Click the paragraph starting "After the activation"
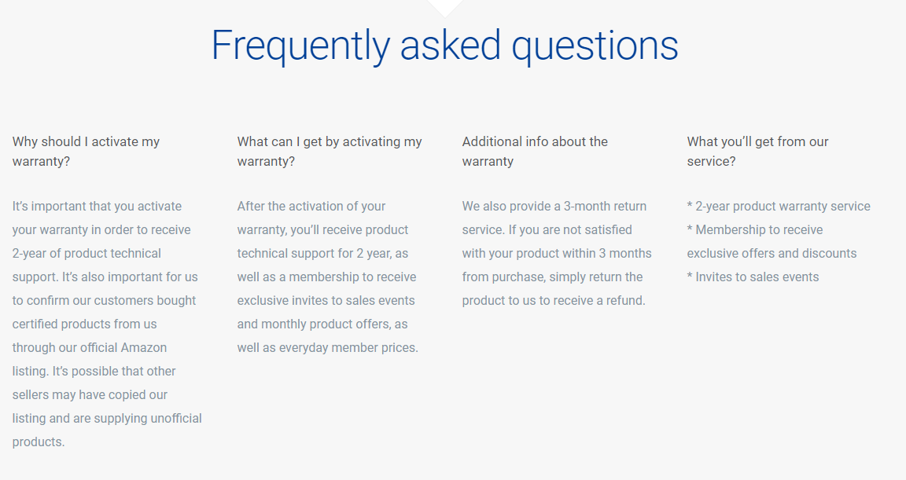 327,277
